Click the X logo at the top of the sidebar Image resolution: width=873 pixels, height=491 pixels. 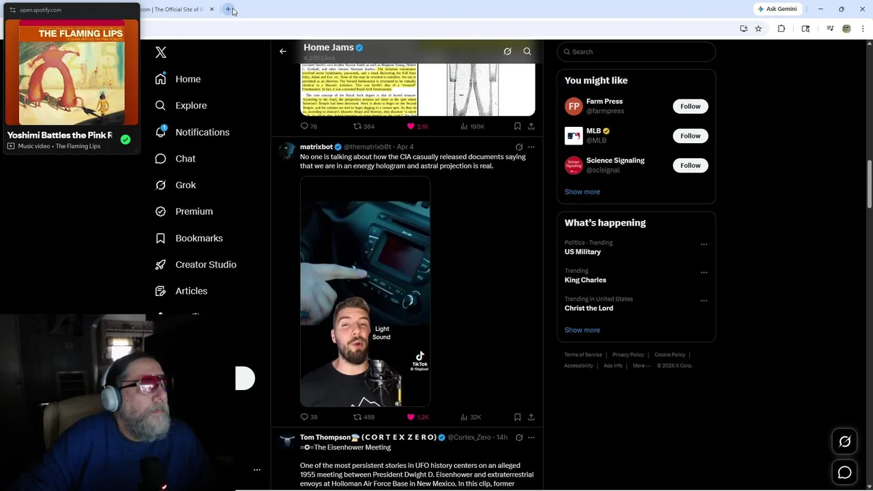click(x=161, y=53)
